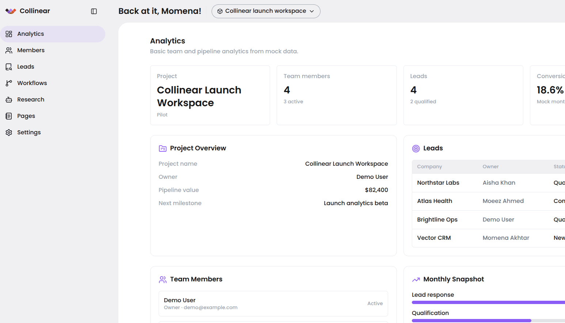
Task: Click the Pipeline value label
Action: [x=179, y=190]
